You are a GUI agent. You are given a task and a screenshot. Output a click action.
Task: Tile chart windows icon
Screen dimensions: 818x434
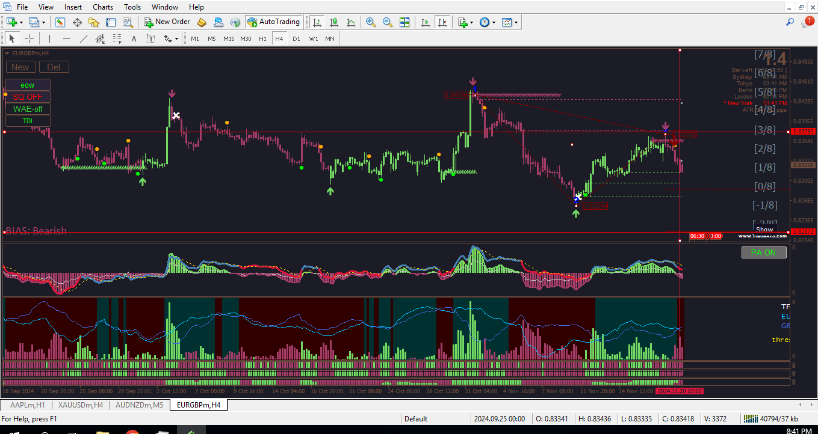tap(404, 22)
